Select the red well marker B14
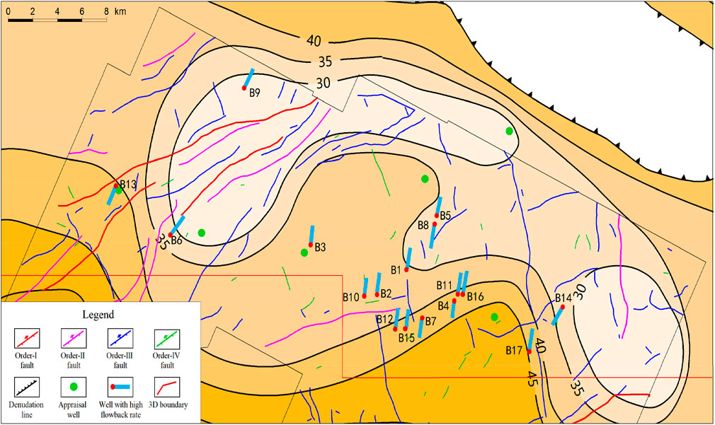 [563, 307]
